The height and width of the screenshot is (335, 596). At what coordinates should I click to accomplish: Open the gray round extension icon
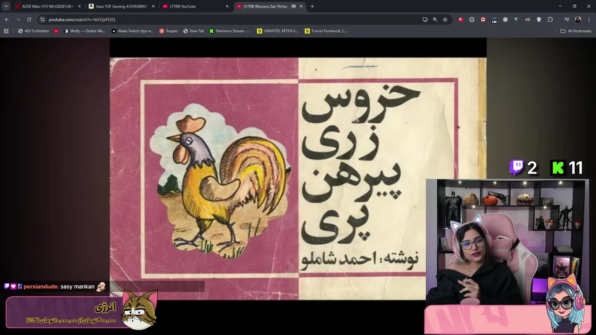coord(505,20)
